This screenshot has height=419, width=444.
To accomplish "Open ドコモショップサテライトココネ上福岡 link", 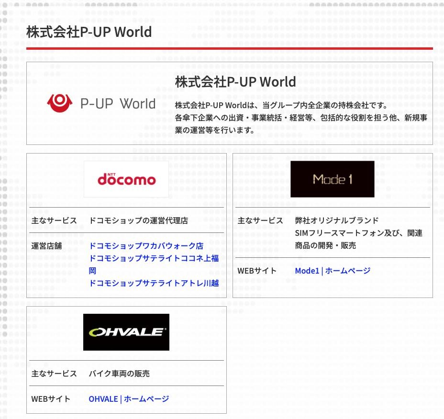I will click(x=154, y=258).
